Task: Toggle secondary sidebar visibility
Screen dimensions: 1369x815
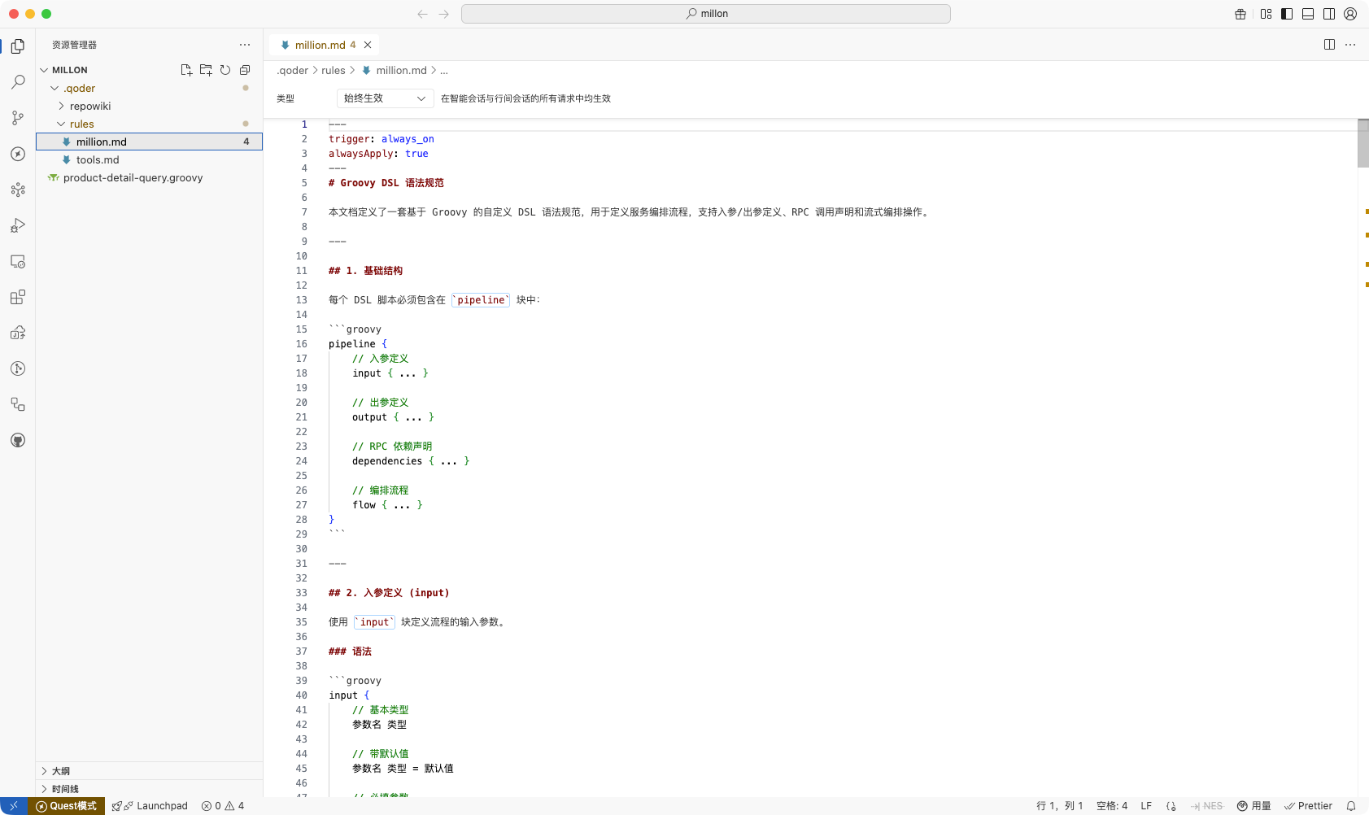Action: click(x=1329, y=14)
